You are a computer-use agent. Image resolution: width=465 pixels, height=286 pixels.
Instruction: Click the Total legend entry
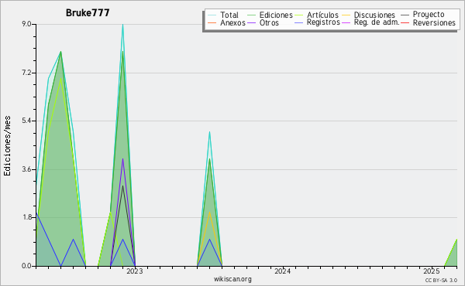pos(223,15)
